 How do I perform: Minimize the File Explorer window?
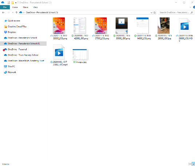(x=176, y=2)
